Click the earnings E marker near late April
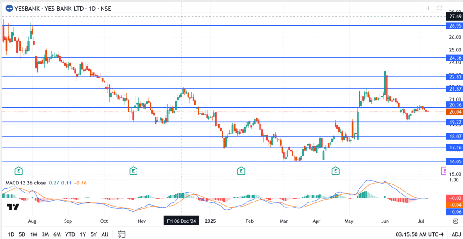This screenshot has width=463, height=239. pos(335,170)
